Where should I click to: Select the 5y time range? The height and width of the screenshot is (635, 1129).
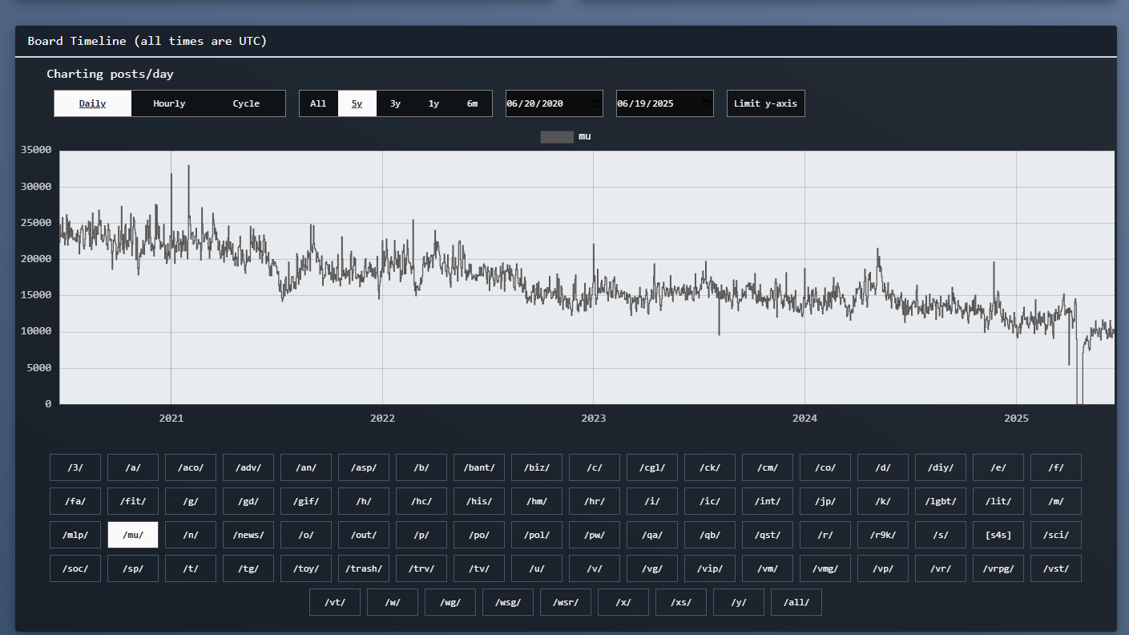(x=357, y=103)
